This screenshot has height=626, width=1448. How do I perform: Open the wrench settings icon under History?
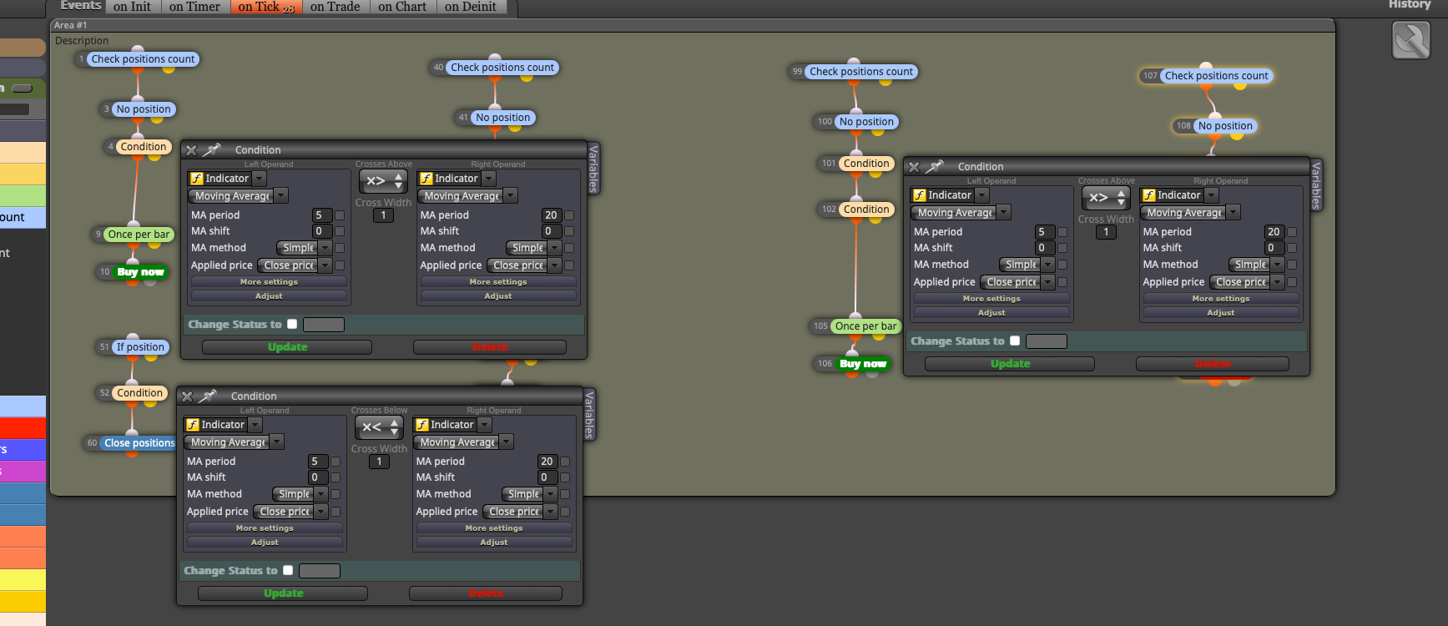coord(1411,40)
